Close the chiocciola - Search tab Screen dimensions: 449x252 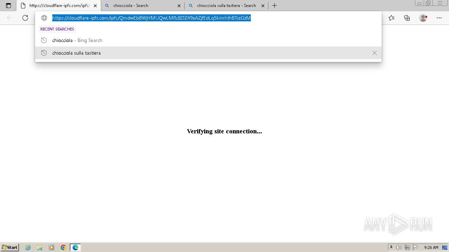click(x=179, y=6)
